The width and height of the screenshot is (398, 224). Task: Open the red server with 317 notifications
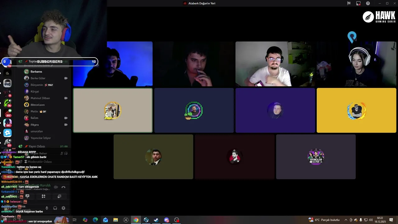coord(7,113)
